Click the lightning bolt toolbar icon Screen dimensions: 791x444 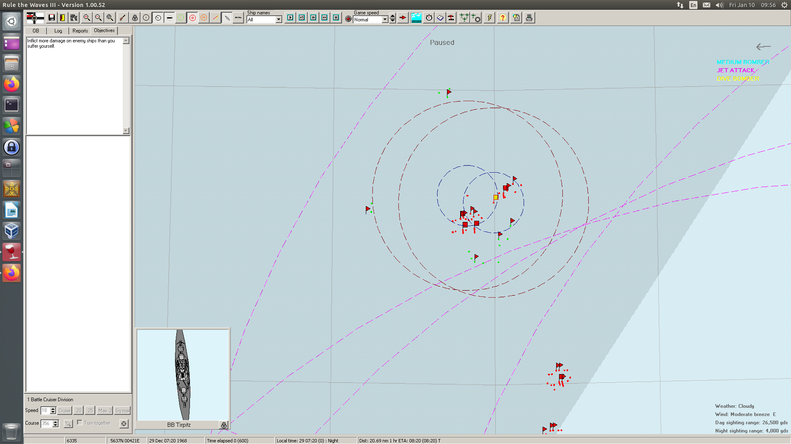coord(489,18)
